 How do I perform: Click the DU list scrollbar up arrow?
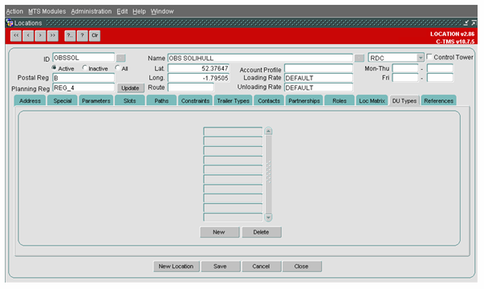269,131
